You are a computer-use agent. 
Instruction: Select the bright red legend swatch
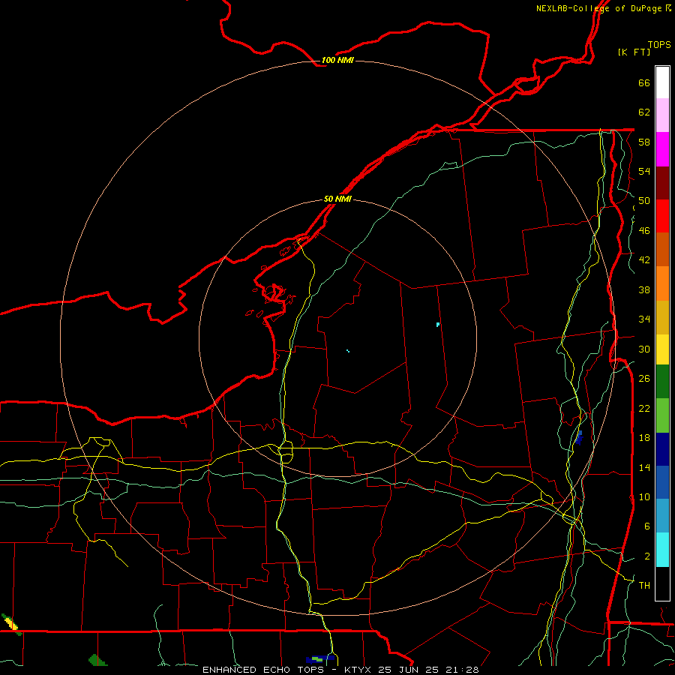click(662, 216)
